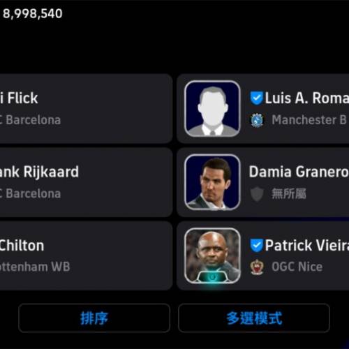Open Luis A. Roman's silhouette portrait
Viewport: 349px width, 349px height.
pyautogui.click(x=212, y=109)
